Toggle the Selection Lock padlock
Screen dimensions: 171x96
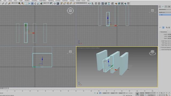(97, 93)
